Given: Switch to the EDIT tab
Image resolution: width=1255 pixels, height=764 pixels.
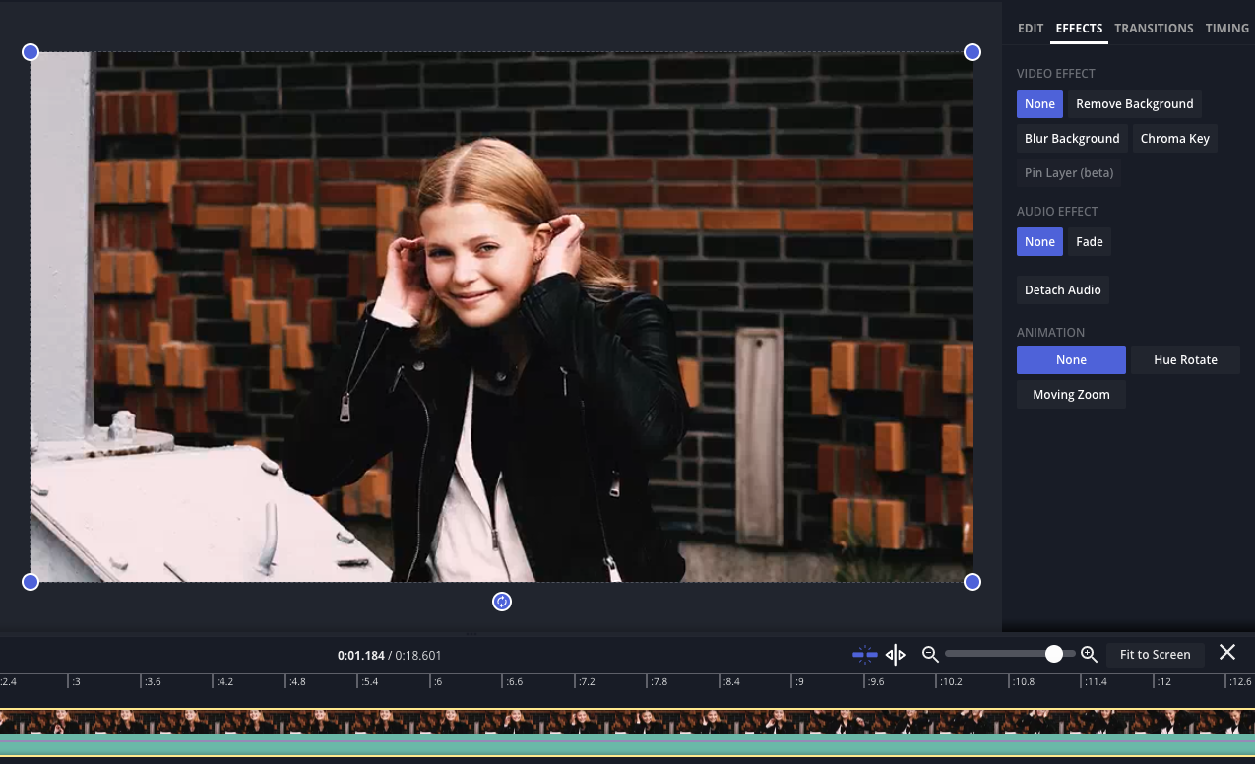Looking at the screenshot, I should click(x=1031, y=29).
